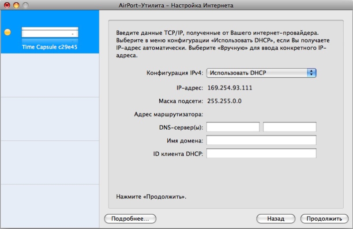Click the IP address value 169.254.93.111
The width and height of the screenshot is (353, 229).
coord(229,88)
